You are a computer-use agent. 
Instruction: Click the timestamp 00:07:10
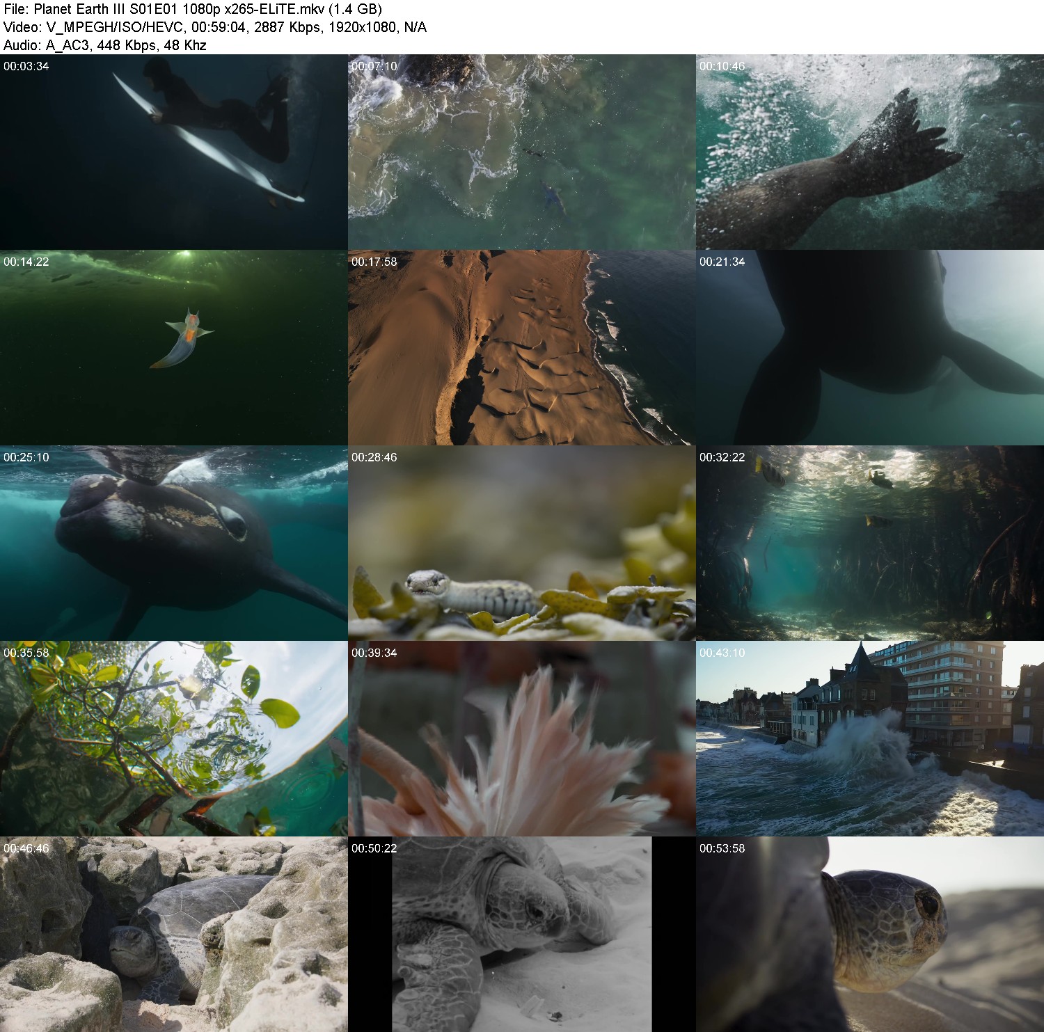point(374,66)
